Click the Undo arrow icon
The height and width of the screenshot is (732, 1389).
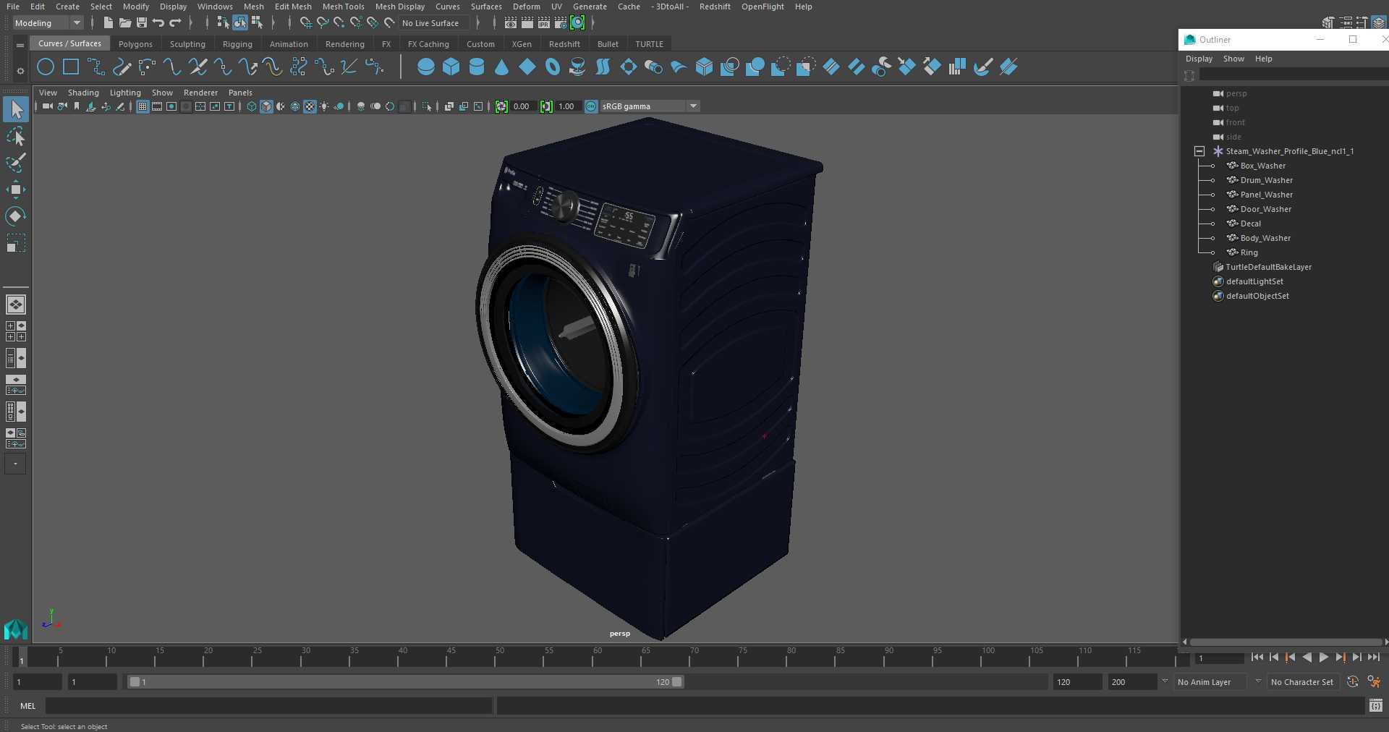[158, 23]
